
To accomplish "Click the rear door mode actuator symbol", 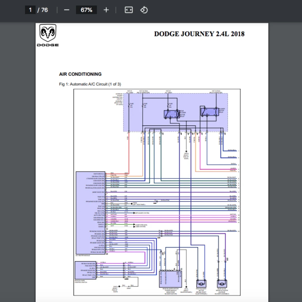I will tap(222, 284).
